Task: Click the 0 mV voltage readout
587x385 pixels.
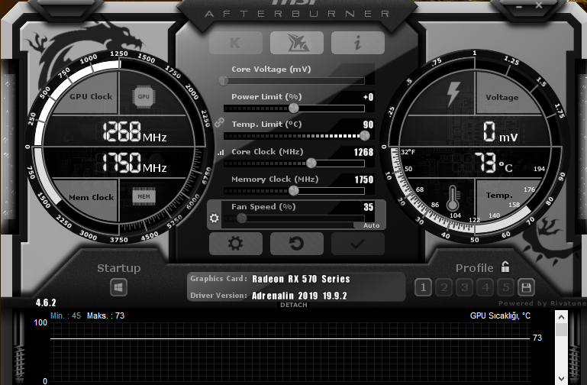Action: point(500,133)
